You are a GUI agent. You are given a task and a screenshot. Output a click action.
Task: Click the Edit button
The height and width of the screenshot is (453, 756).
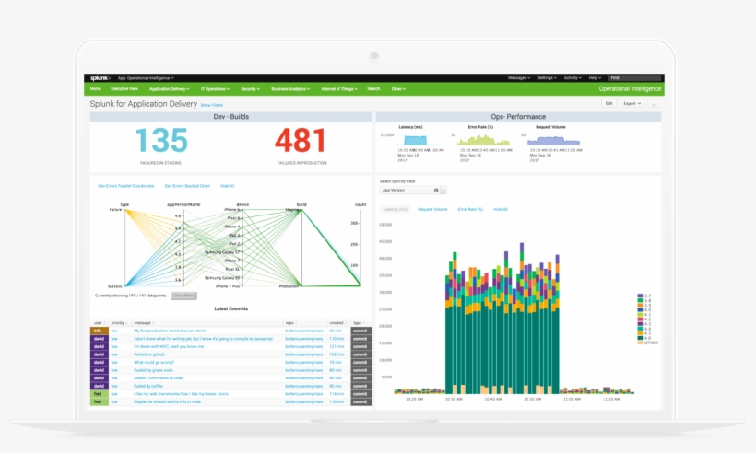coord(608,103)
